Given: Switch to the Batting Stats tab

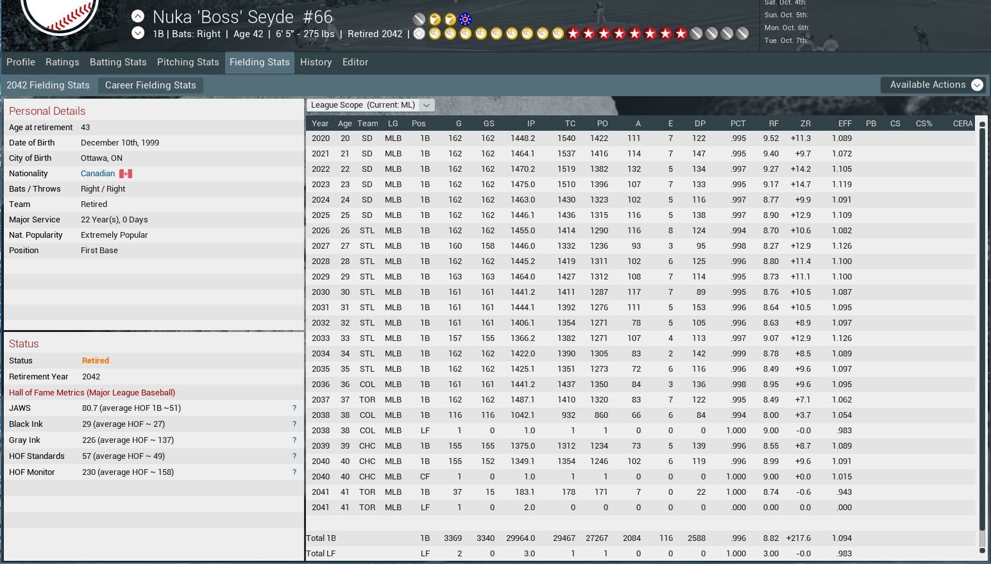Looking at the screenshot, I should (x=118, y=62).
